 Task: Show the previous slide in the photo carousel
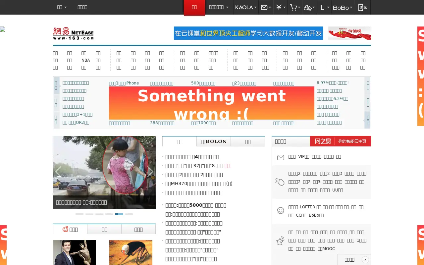tap(58, 172)
